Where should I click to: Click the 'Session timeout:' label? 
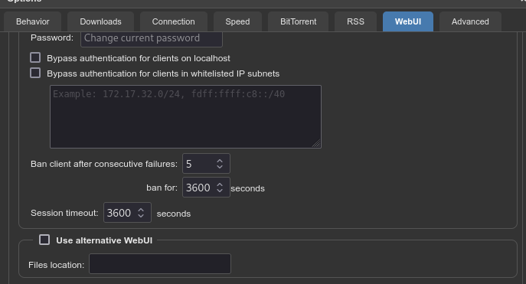pyautogui.click(x=64, y=213)
